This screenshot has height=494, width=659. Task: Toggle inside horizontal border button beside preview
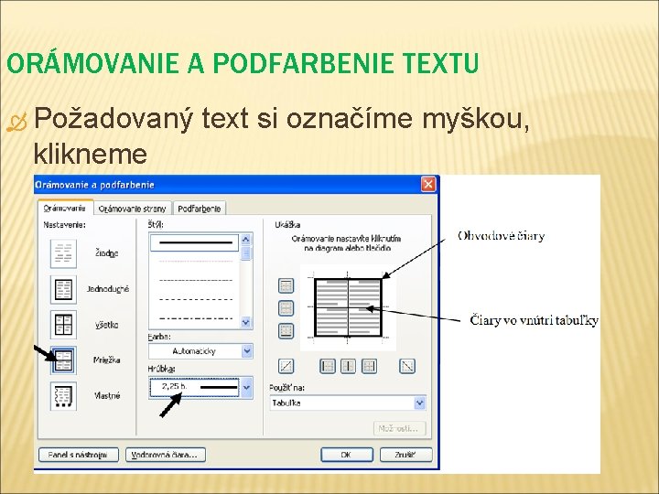[286, 308]
